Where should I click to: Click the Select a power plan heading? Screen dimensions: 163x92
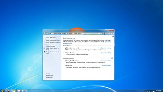tap(69, 38)
